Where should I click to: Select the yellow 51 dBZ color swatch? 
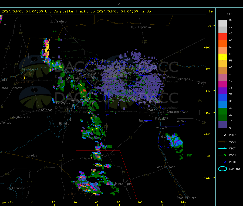tap(222, 57)
